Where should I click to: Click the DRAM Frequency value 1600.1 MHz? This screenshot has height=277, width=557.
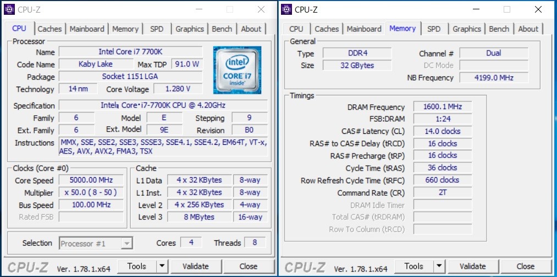[443, 106]
